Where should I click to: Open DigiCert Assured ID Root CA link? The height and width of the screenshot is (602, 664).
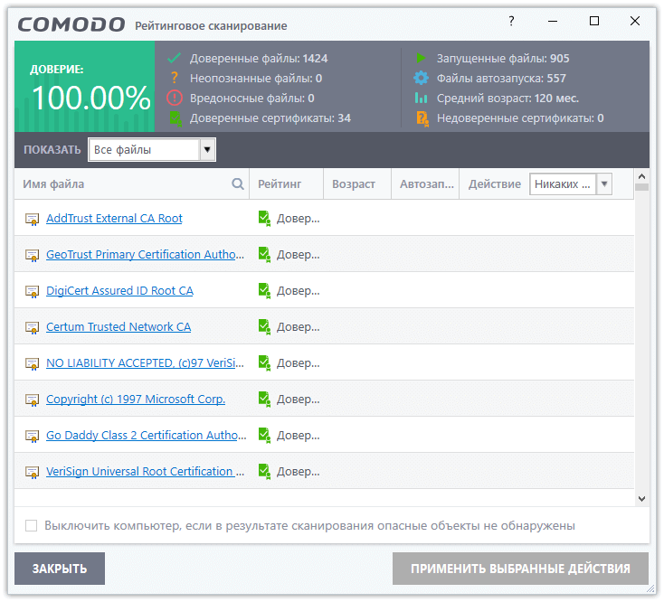pyautogui.click(x=119, y=291)
